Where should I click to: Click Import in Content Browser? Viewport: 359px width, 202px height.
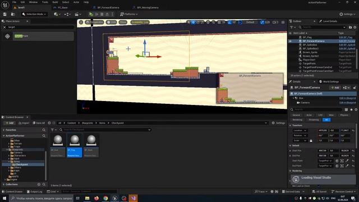[x=24, y=123]
